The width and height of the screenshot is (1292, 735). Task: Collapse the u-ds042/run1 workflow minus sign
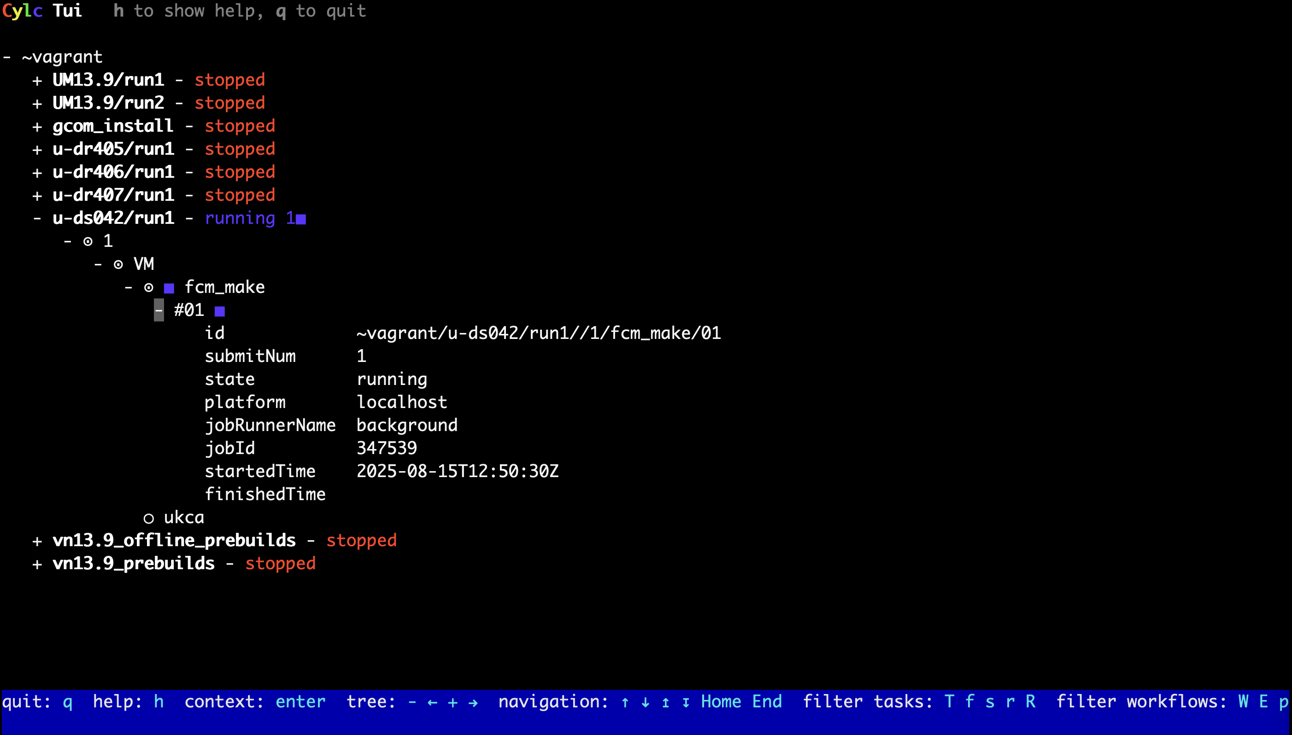pyautogui.click(x=37, y=219)
